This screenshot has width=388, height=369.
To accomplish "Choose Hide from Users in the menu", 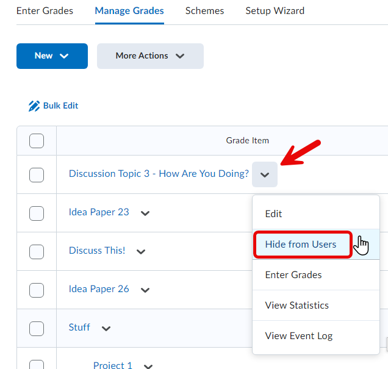I will click(x=301, y=245).
